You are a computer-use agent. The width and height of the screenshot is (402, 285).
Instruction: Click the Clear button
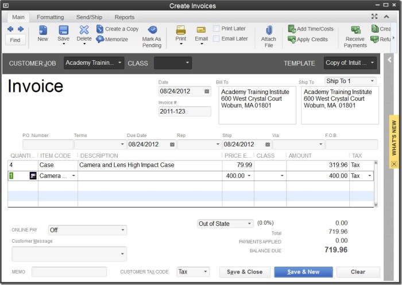pos(358,272)
